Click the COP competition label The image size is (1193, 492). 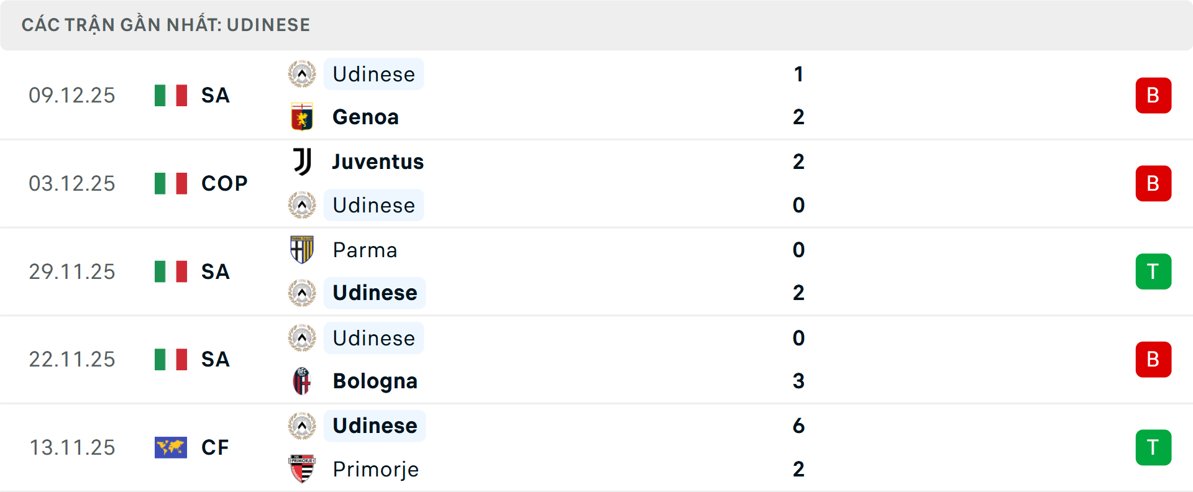point(224,183)
